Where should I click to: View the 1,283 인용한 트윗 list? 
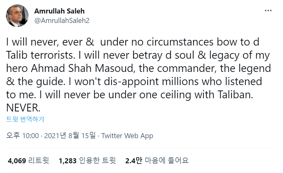coord(87,160)
